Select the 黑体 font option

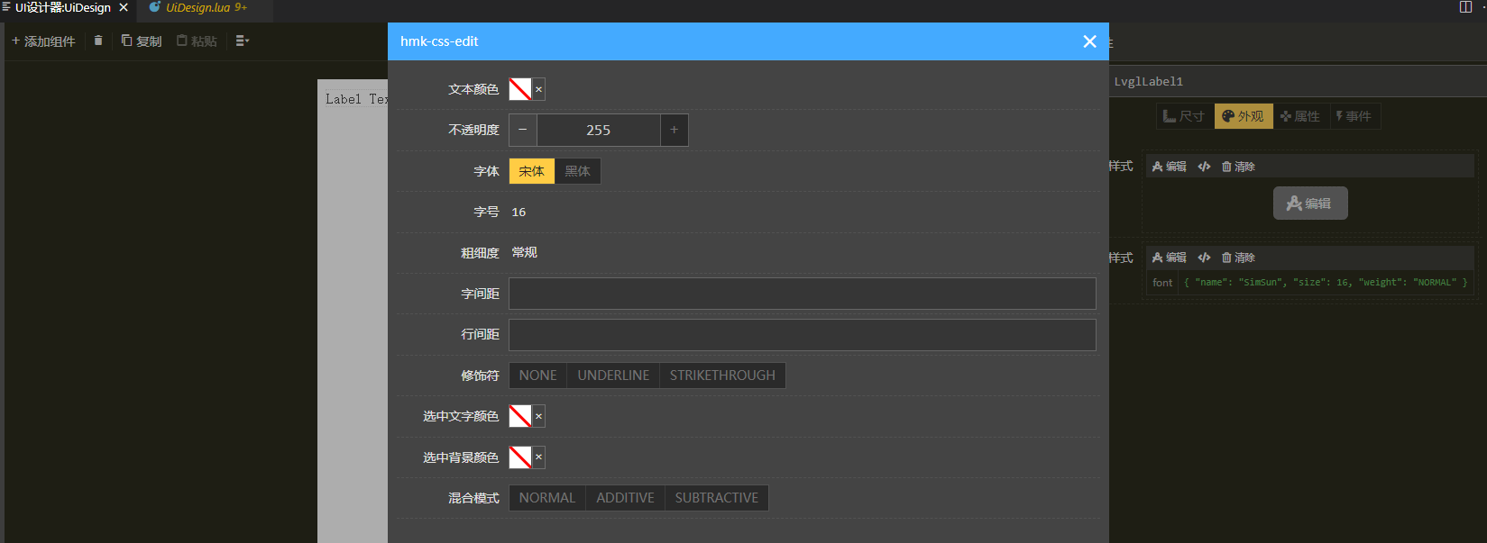point(577,171)
